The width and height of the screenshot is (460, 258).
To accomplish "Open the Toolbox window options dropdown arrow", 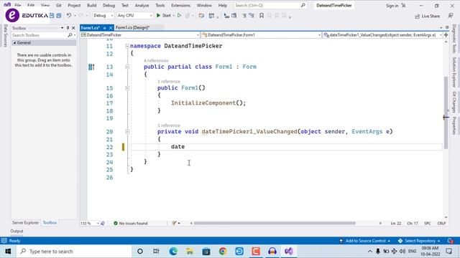I will coord(63,28).
